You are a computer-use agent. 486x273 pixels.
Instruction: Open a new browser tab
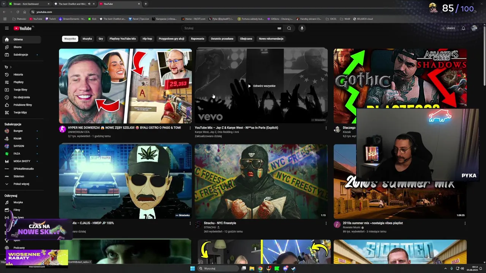pyautogui.click(x=146, y=4)
